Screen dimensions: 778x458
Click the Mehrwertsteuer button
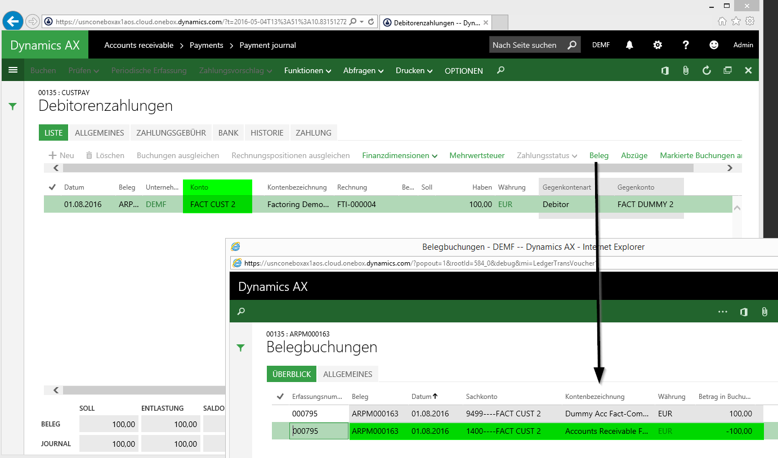477,155
